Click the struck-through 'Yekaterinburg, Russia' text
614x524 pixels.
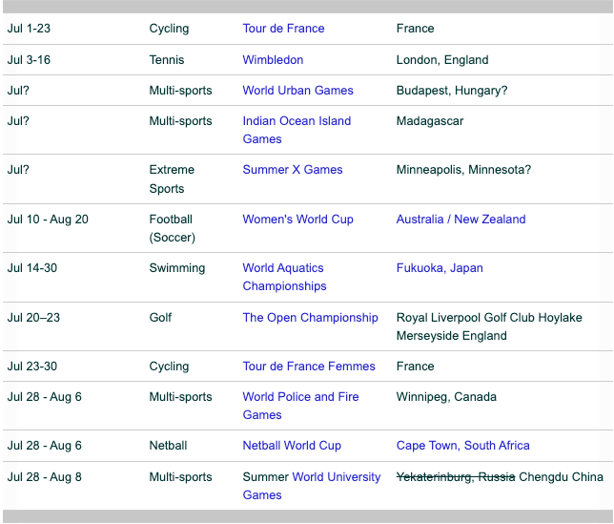[x=456, y=476]
